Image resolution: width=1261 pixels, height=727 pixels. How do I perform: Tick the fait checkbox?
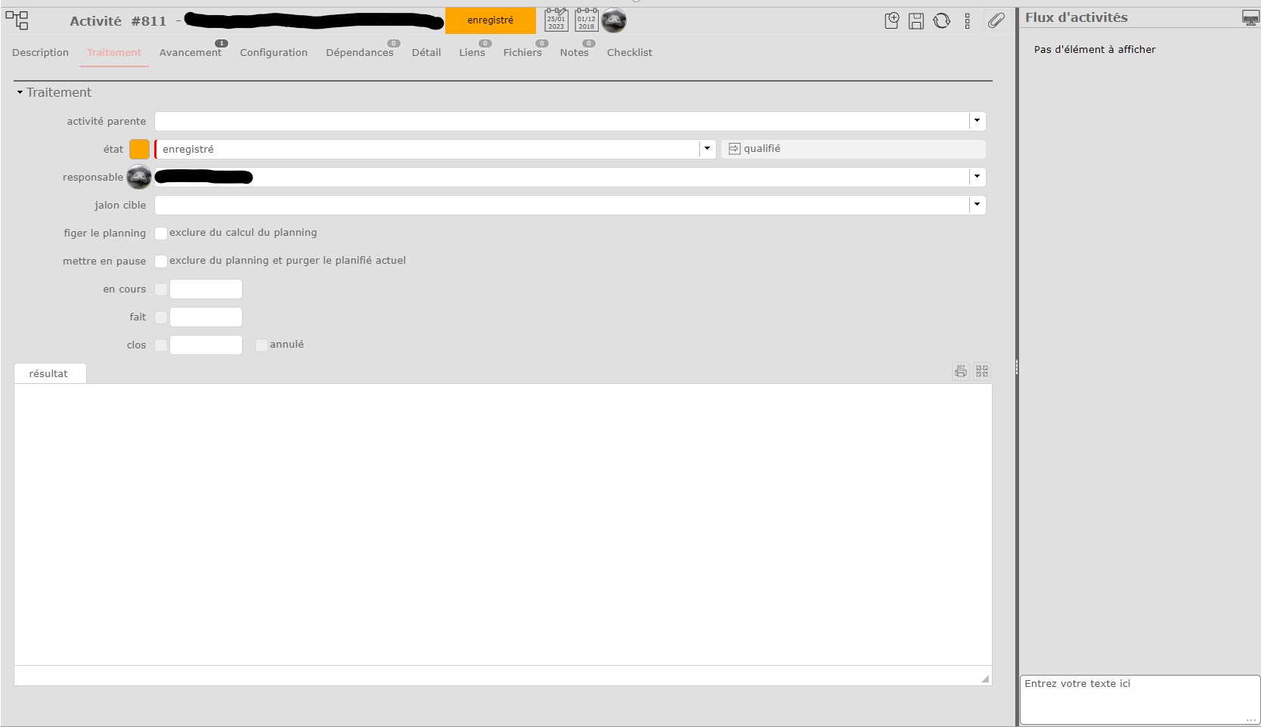pyautogui.click(x=161, y=317)
